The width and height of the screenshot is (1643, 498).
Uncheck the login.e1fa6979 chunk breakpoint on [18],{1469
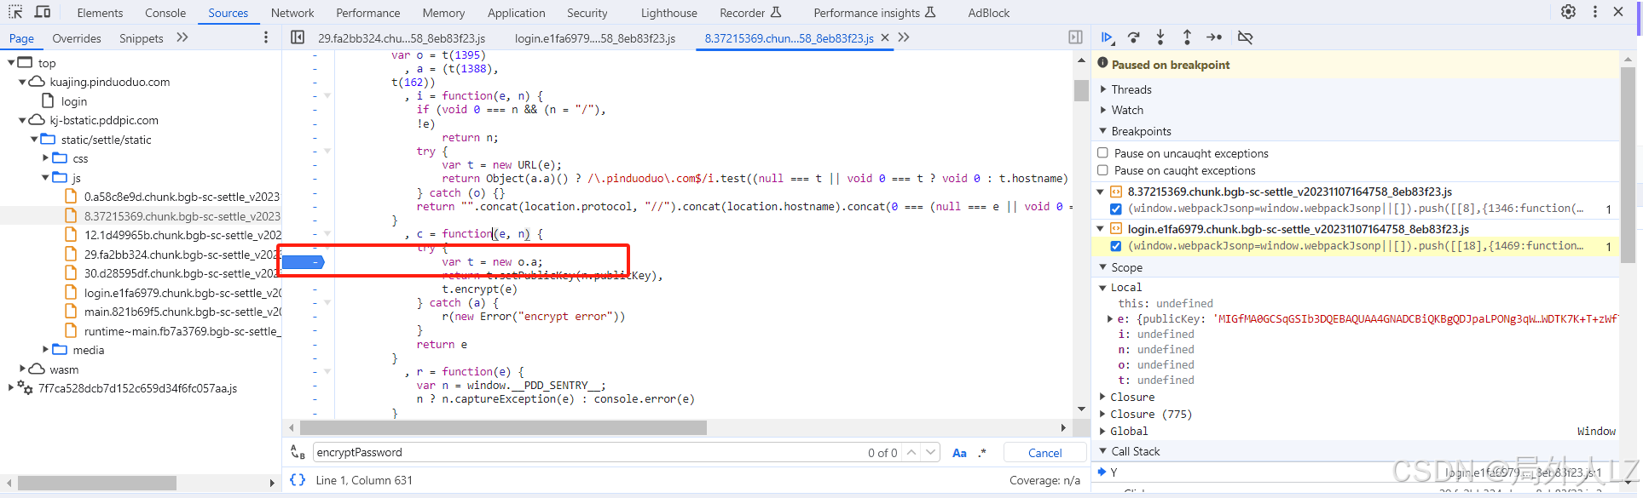click(x=1115, y=246)
